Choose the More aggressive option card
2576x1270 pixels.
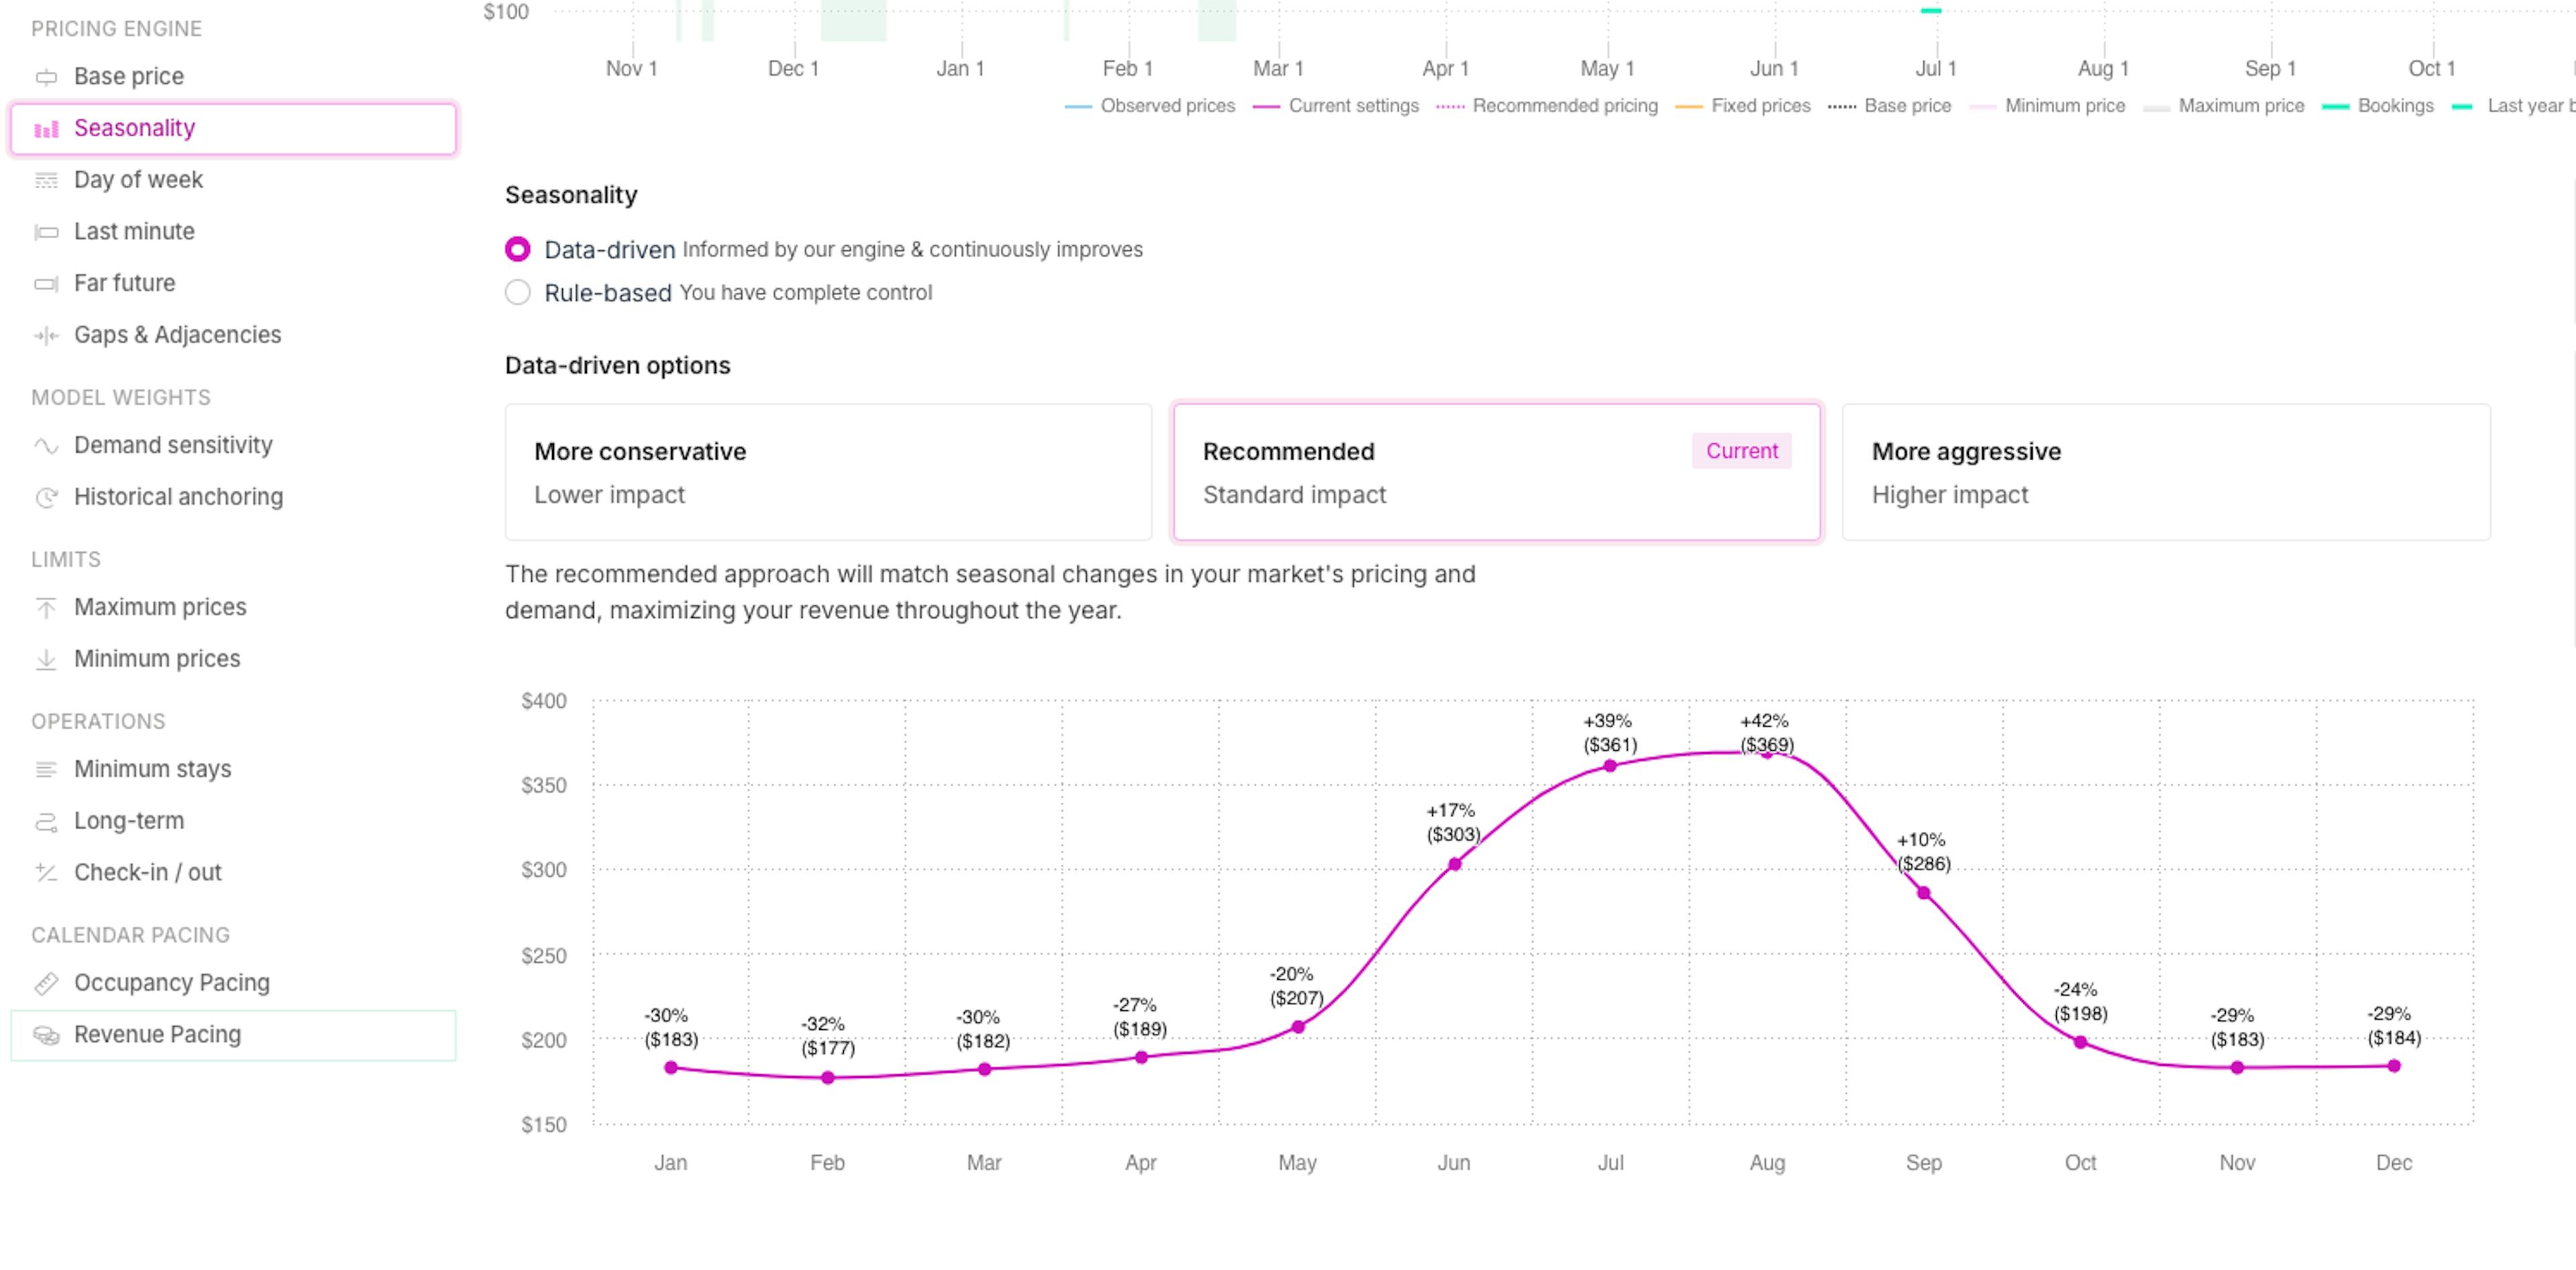[x=2166, y=472]
